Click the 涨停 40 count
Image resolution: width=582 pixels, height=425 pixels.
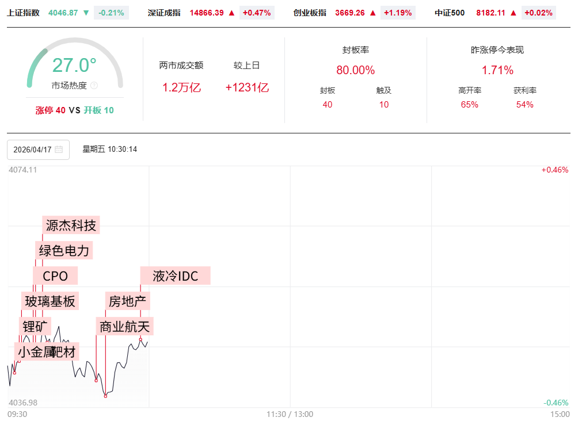pos(51,110)
